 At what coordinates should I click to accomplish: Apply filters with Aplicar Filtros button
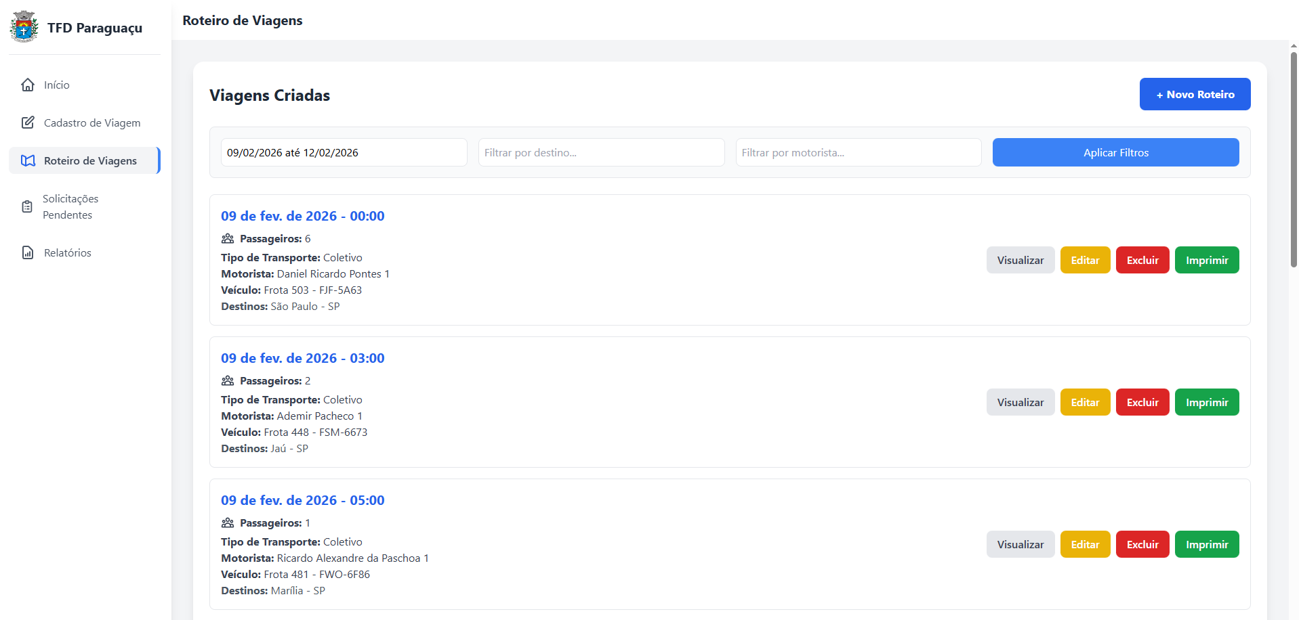click(1115, 152)
